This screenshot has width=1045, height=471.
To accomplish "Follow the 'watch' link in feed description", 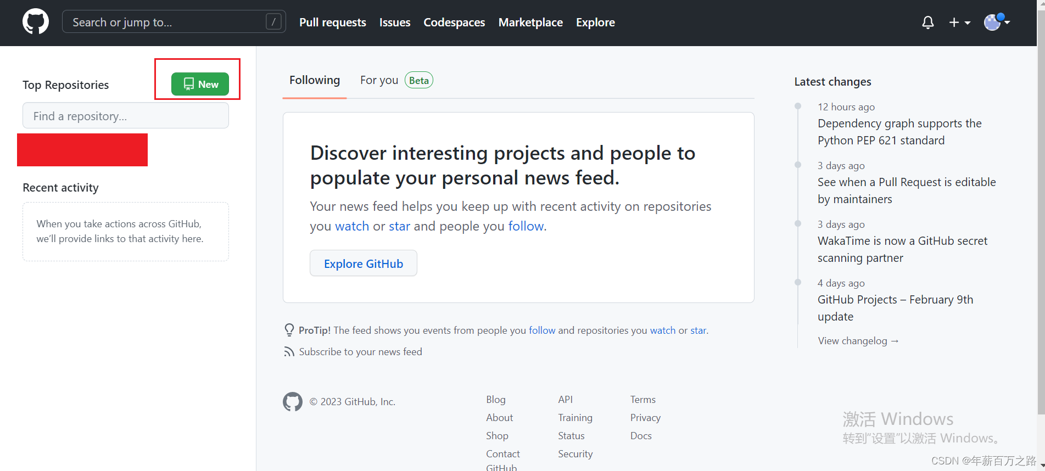I will click(352, 226).
